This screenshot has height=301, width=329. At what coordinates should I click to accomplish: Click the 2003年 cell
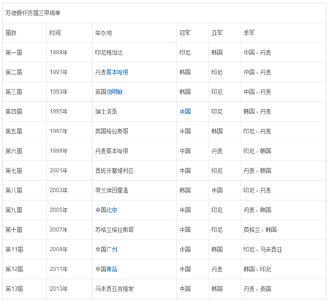[x=58, y=190]
